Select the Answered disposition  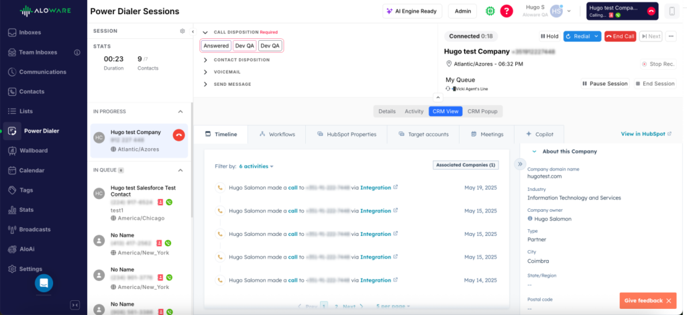point(216,46)
